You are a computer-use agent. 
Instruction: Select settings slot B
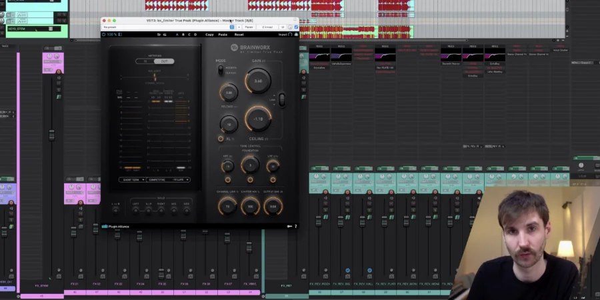coord(183,35)
